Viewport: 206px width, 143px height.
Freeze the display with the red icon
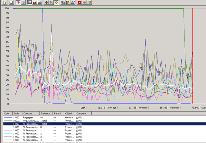80,3
